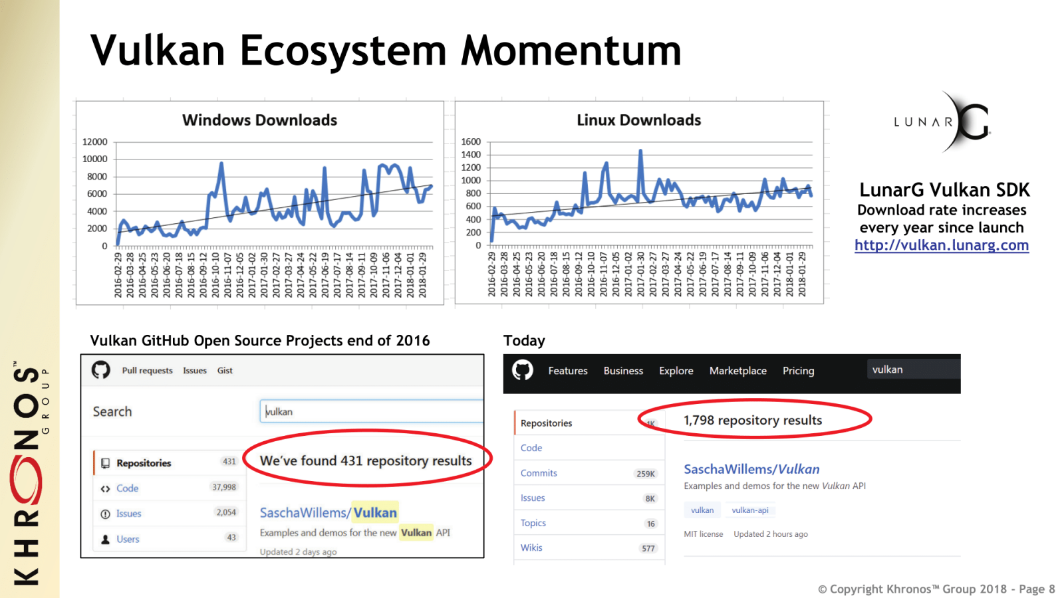Click the 'LunarG Vulkan SDK' heading
This screenshot has height=598, width=1064.
point(944,190)
